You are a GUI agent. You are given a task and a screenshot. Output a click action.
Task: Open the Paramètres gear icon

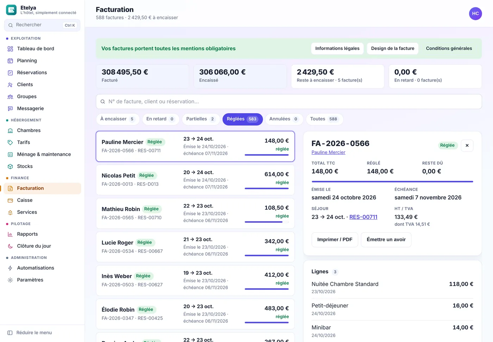[10, 280]
